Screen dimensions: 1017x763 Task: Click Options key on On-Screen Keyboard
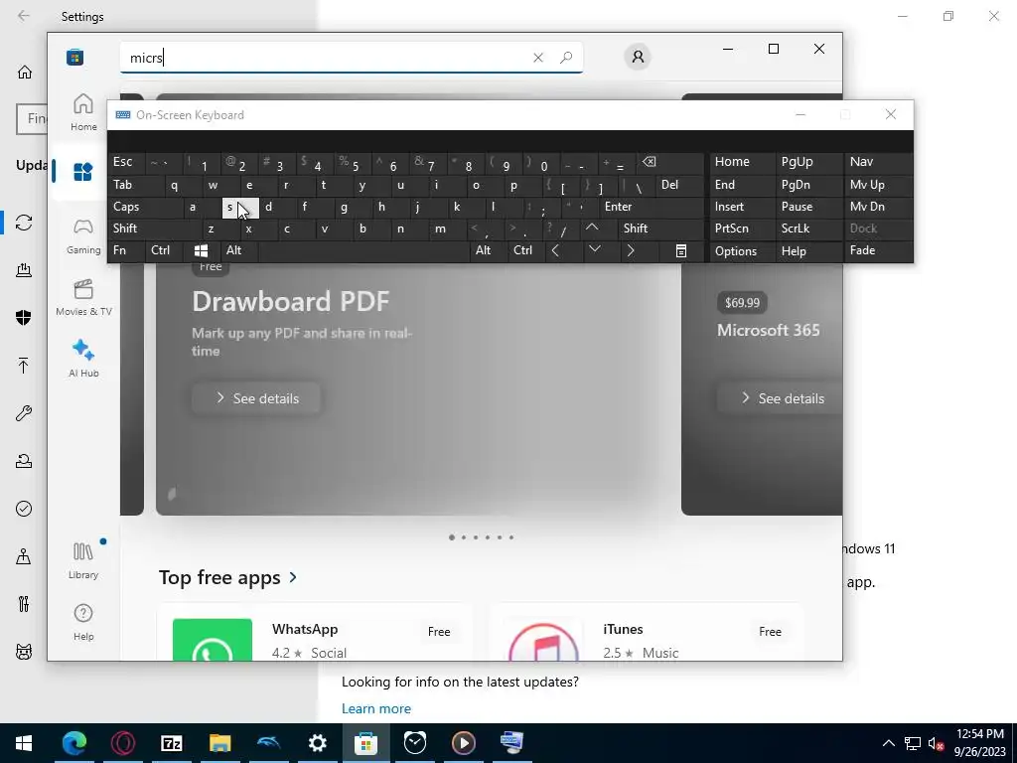[x=742, y=250]
